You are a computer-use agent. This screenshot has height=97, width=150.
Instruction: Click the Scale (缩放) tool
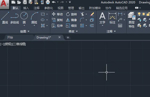(71, 26)
